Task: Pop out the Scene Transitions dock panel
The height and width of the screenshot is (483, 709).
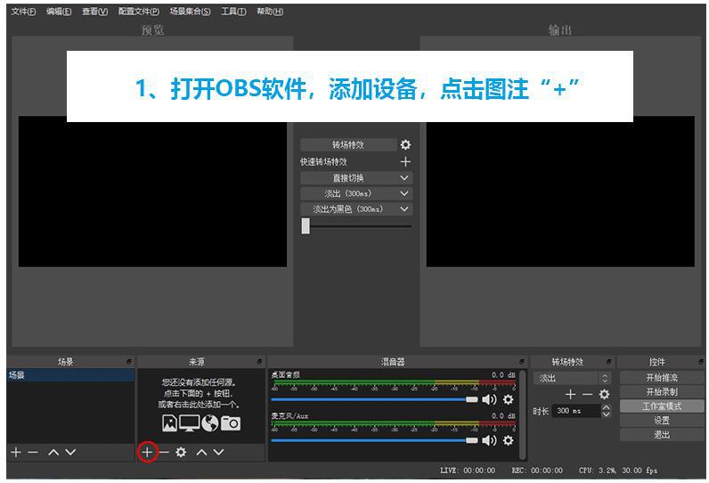Action: [x=608, y=361]
